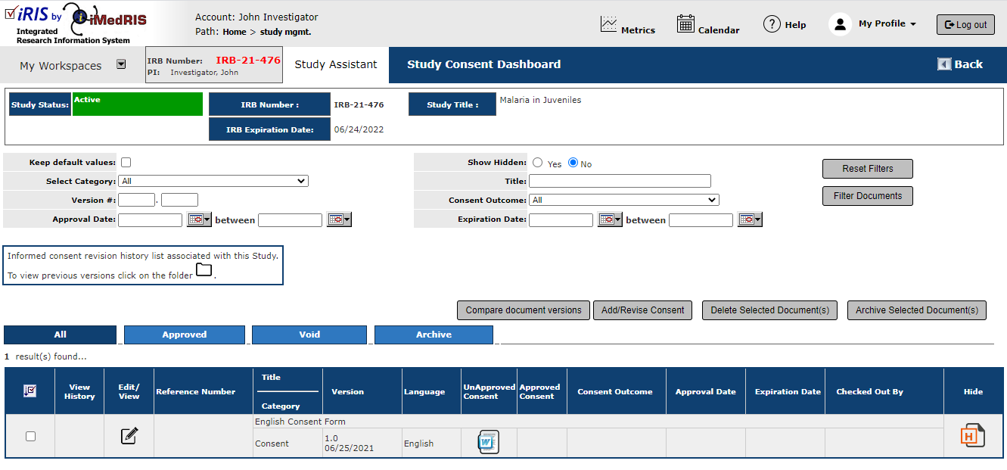Click the English Consent Form title text

pos(300,422)
